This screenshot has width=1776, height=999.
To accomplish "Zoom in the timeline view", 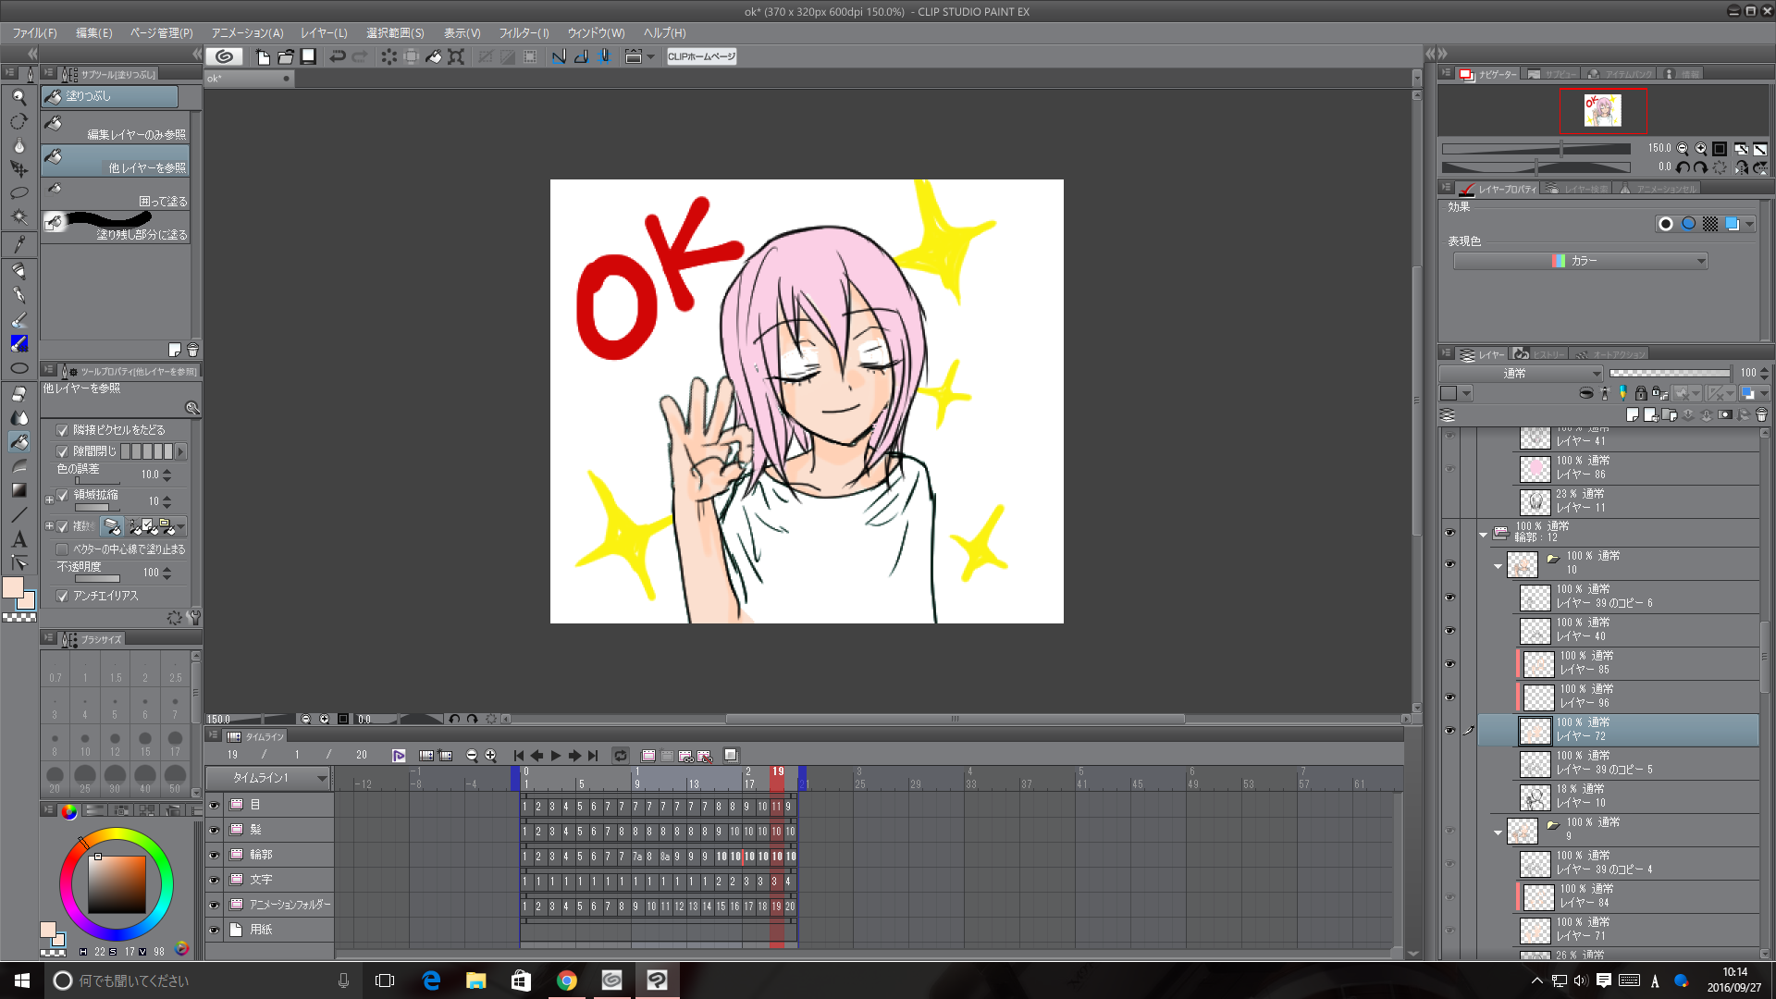I will click(490, 756).
